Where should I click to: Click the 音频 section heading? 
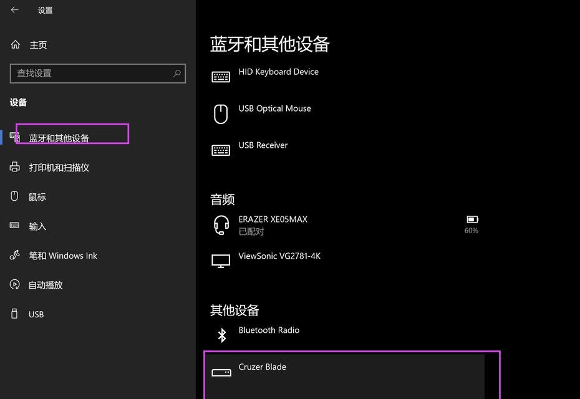pyautogui.click(x=222, y=199)
